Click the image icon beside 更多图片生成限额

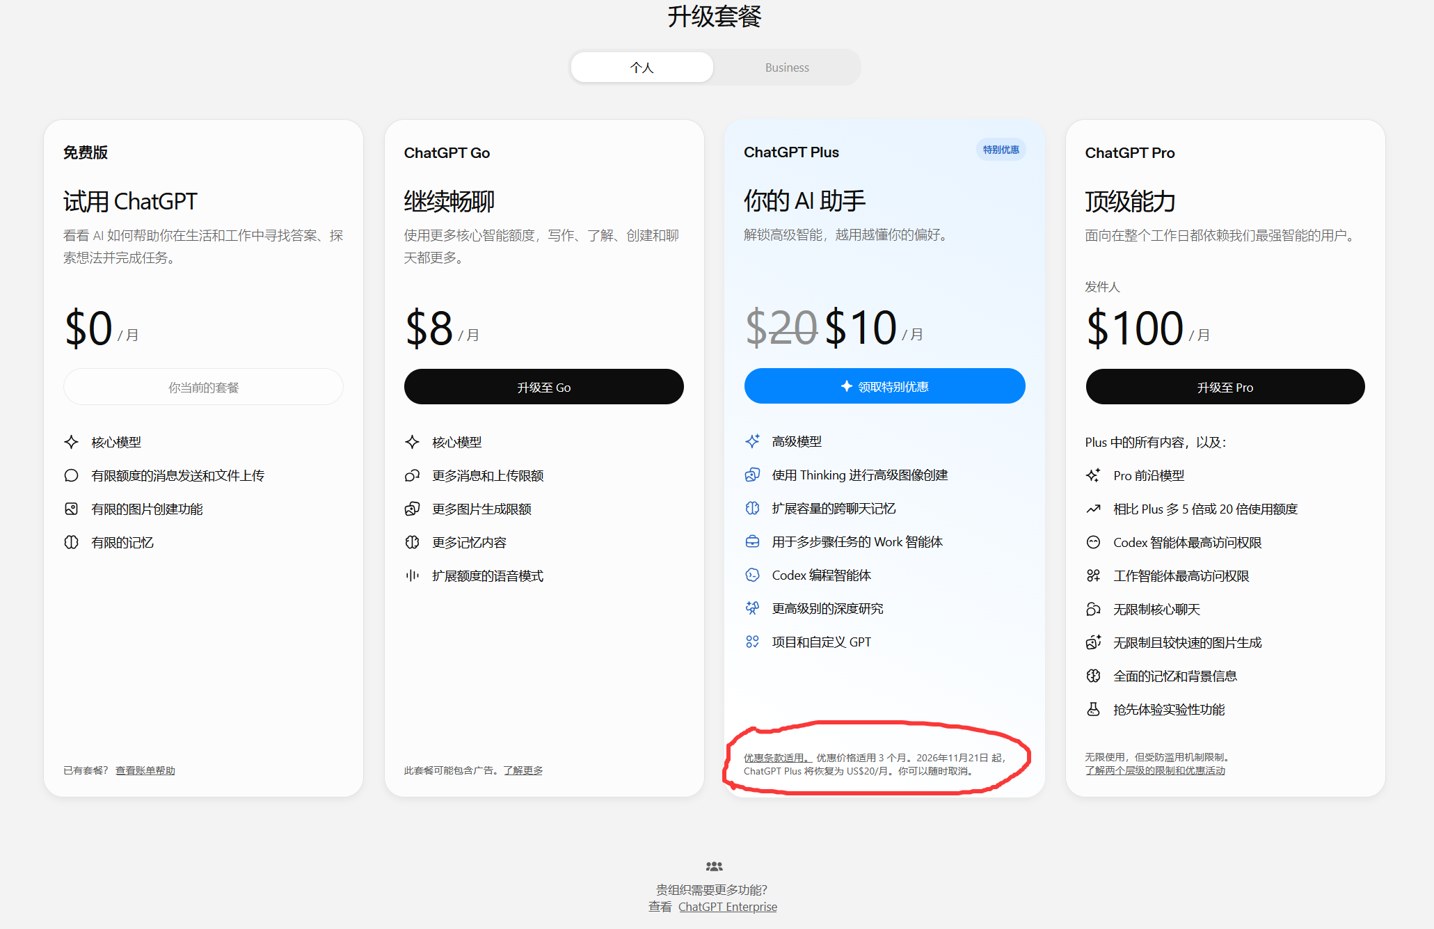tap(412, 509)
